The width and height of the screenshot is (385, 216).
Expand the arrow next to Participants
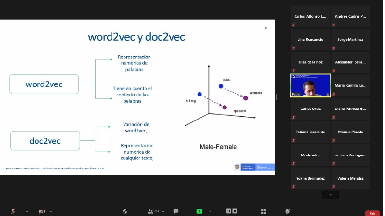tap(163, 211)
